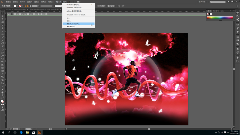Click the Preferences button in the control bar
The height and width of the screenshot is (135, 240).
point(111,6)
